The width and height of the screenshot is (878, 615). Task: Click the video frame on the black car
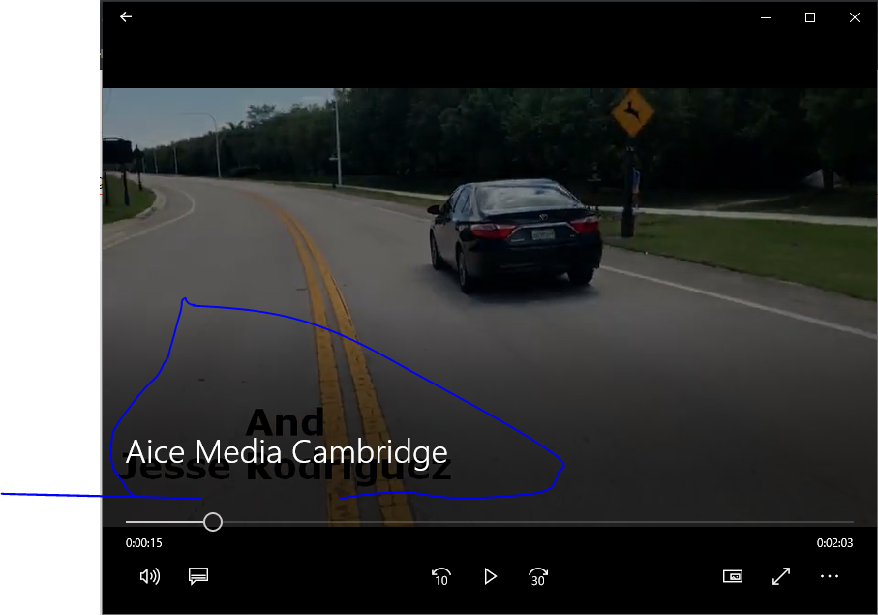[x=515, y=235]
